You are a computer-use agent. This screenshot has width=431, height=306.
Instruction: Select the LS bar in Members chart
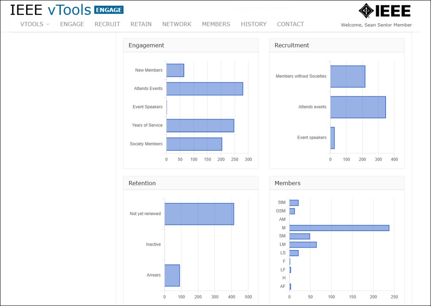click(294, 253)
